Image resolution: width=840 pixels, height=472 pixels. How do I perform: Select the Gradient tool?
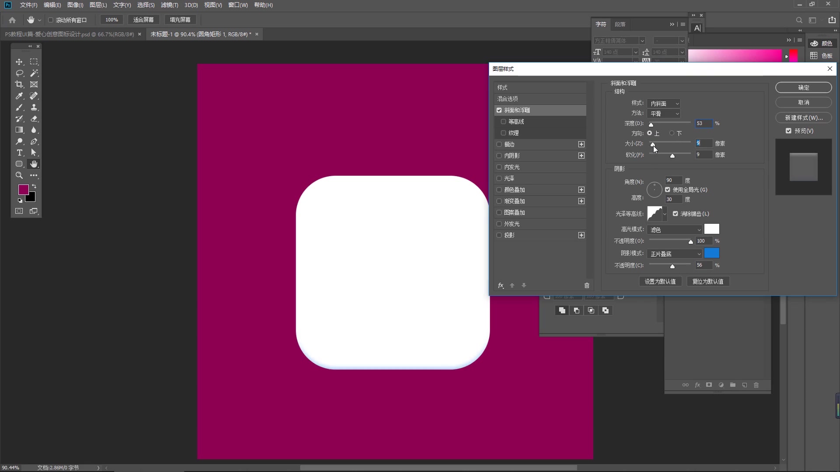[19, 130]
